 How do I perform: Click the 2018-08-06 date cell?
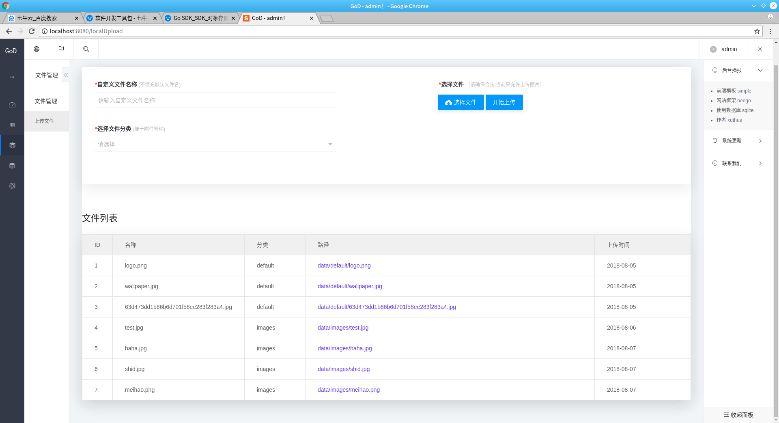point(643,328)
